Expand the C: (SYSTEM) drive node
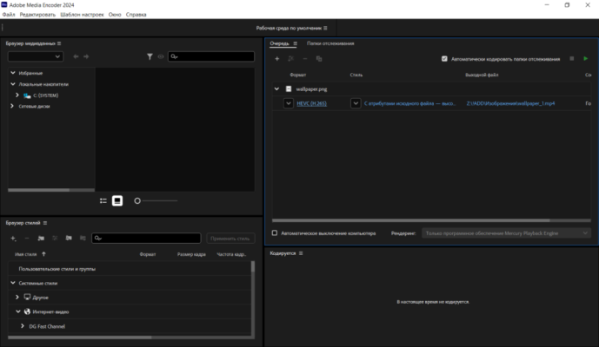 [x=17, y=95]
